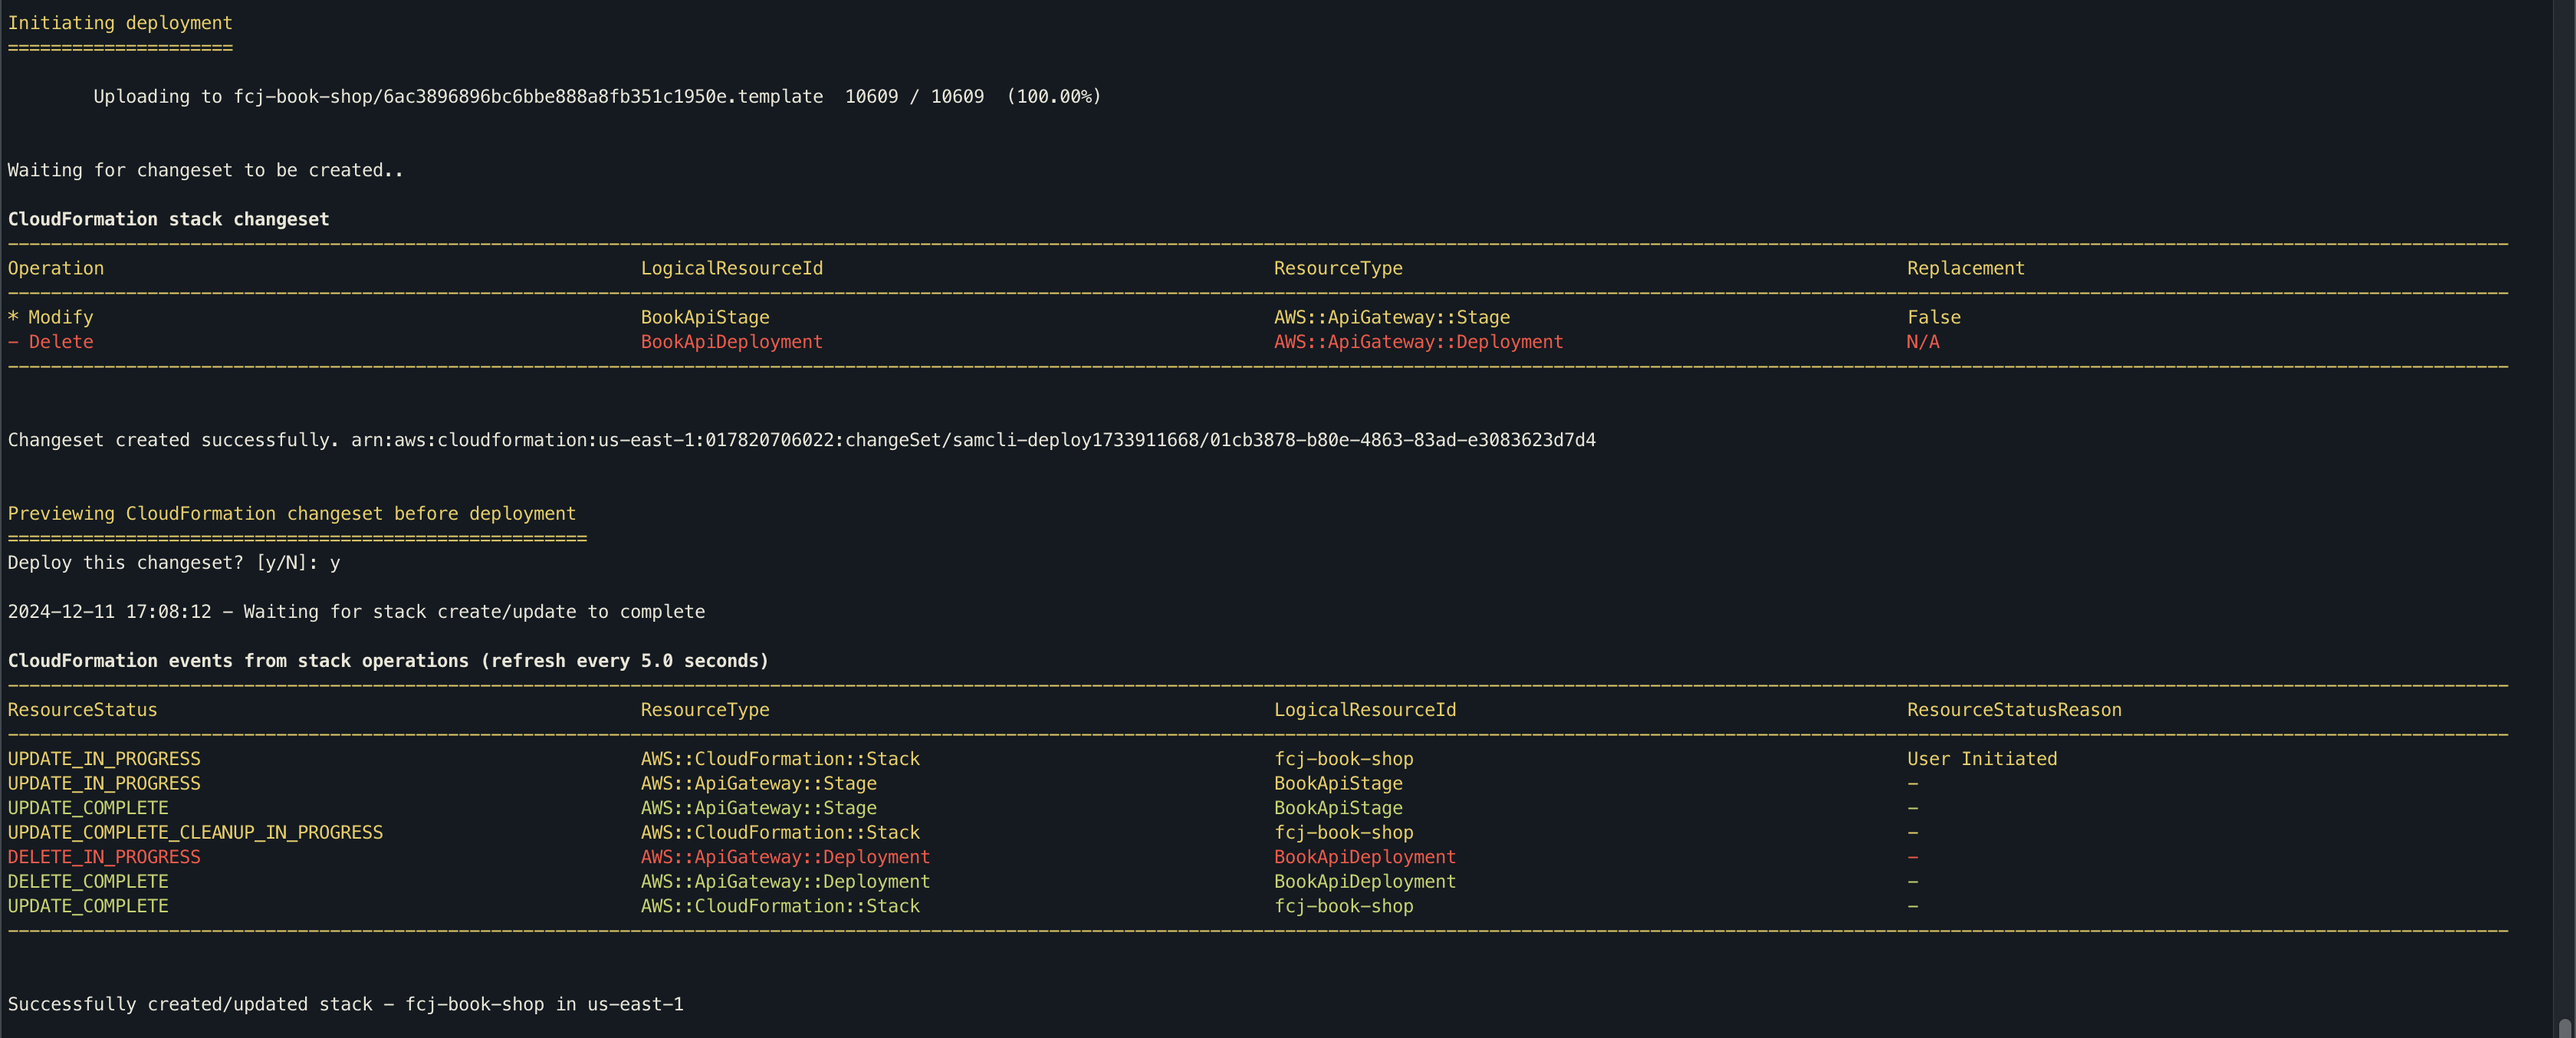Click the 'False' replacement value
This screenshot has height=1038, width=2576.
[1933, 317]
